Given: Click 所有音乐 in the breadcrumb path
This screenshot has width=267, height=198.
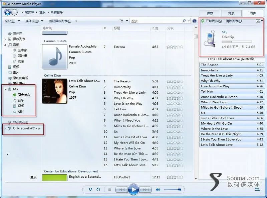Looking at the screenshot, I should [x=57, y=12].
